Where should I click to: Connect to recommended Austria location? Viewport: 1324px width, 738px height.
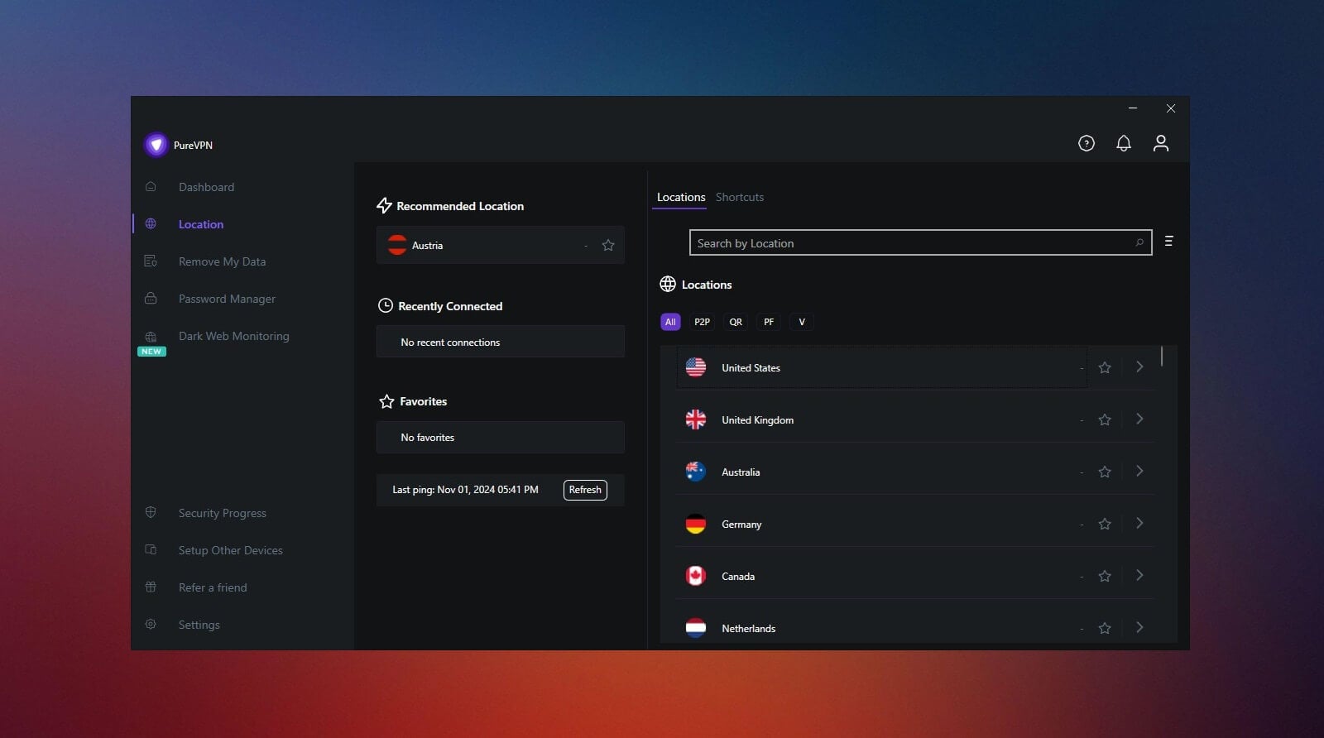pos(500,245)
